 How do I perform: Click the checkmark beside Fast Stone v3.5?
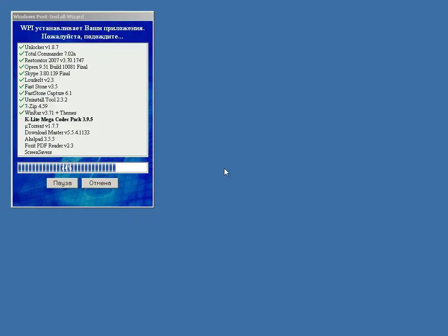[x=21, y=86]
